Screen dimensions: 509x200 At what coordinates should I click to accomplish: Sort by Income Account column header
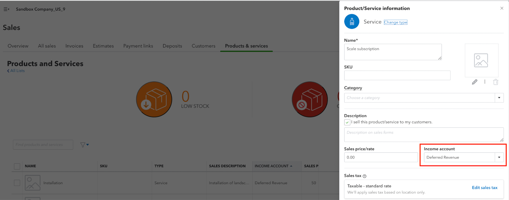(271, 166)
